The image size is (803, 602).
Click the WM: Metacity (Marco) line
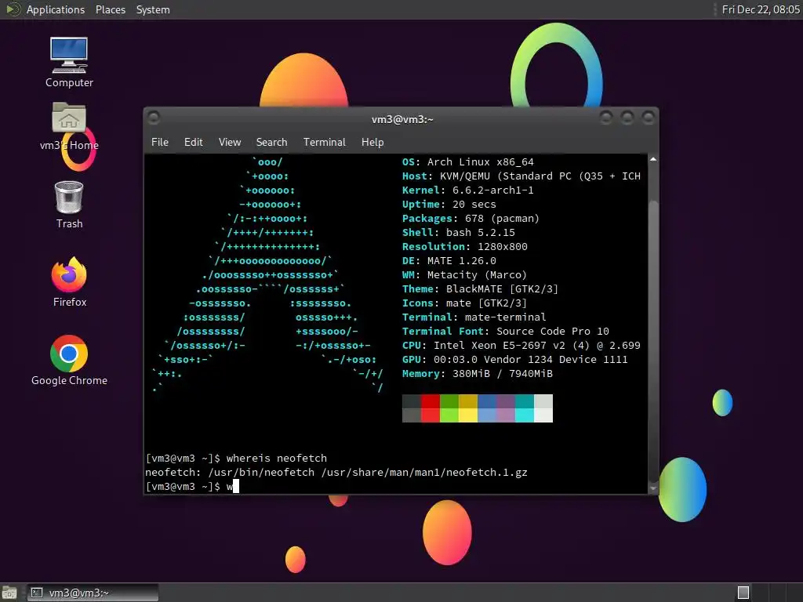click(x=464, y=275)
